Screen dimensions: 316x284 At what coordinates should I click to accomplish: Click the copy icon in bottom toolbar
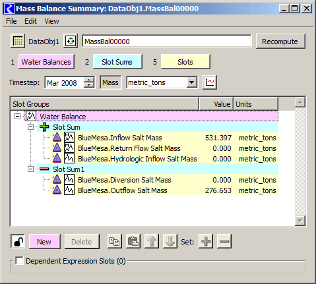pyautogui.click(x=115, y=241)
